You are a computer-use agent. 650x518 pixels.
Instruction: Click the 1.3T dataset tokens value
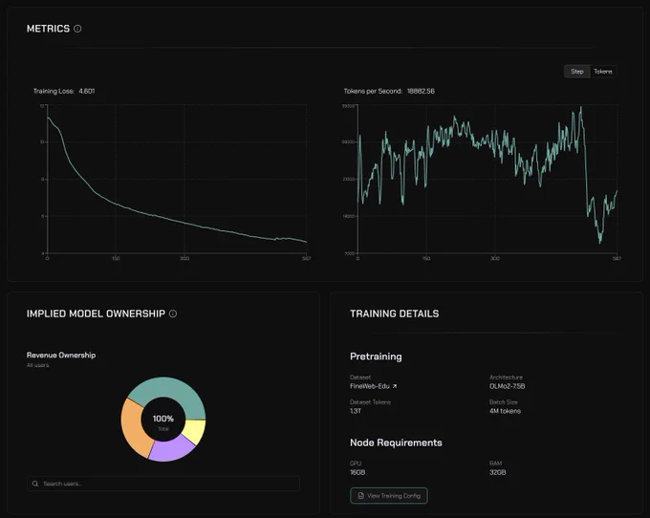tap(356, 411)
